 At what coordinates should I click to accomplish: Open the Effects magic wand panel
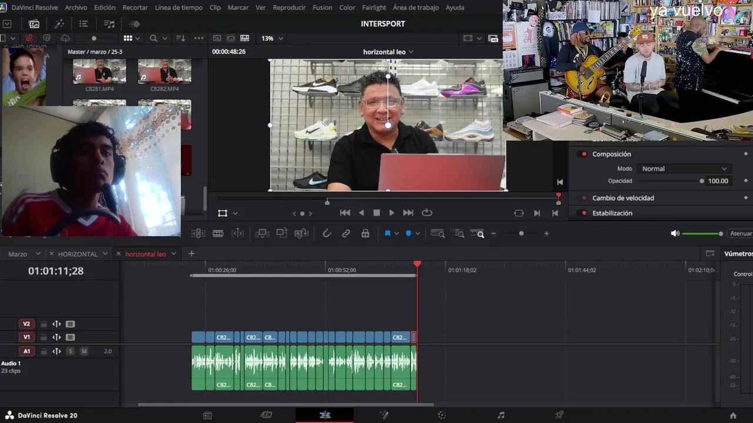pos(59,24)
